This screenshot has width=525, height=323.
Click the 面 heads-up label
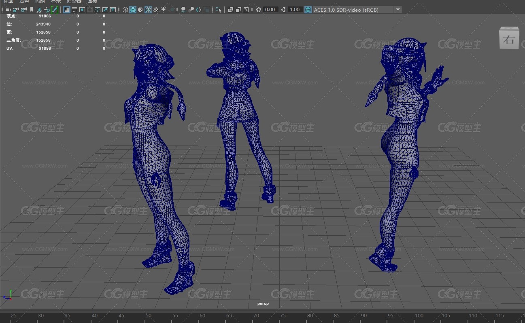(9, 32)
